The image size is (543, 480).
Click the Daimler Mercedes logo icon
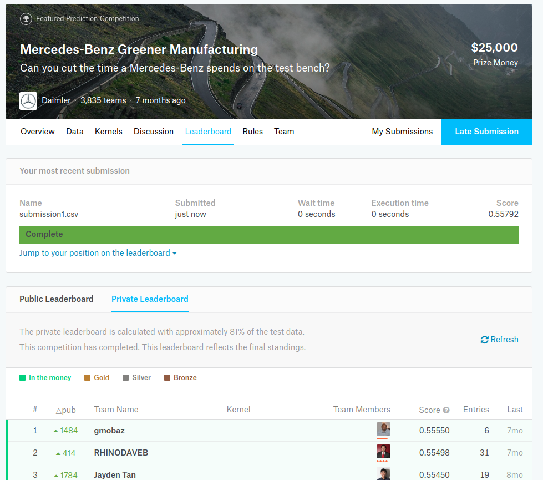28,101
